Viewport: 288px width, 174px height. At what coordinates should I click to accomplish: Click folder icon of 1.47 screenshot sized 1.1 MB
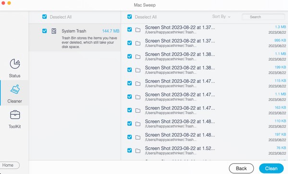[x=138, y=97]
